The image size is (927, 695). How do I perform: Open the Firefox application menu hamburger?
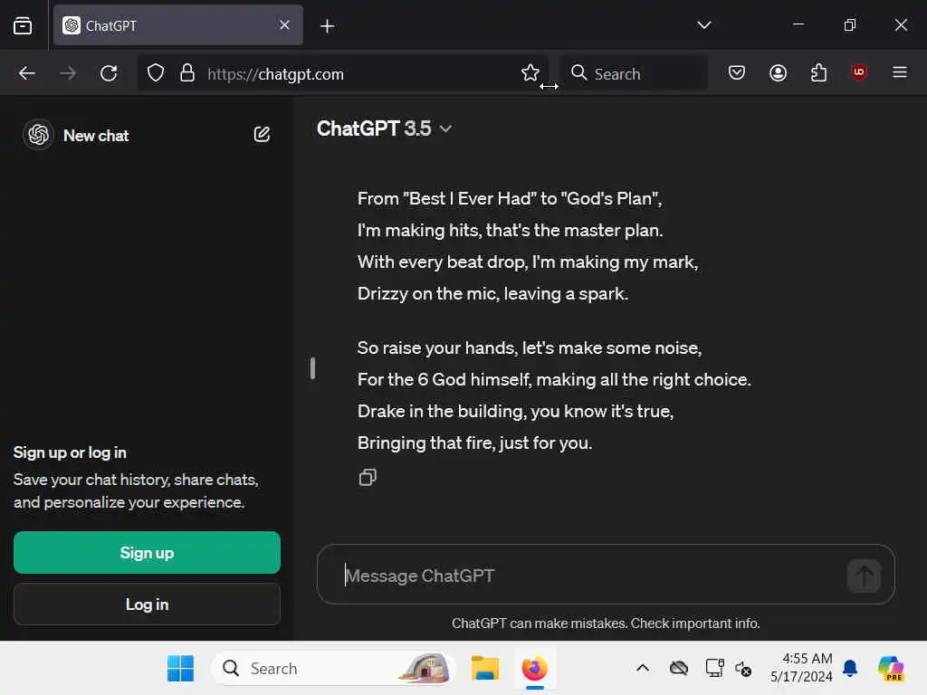[x=900, y=72]
